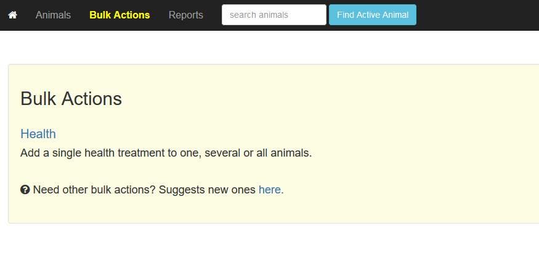Click the "Suggests new ones" text
The image size is (539, 261).
(207, 189)
